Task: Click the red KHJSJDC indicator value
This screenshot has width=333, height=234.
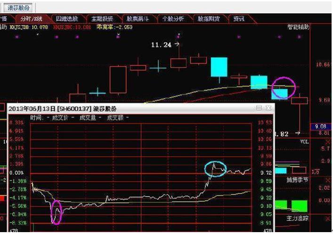Action: point(72,27)
